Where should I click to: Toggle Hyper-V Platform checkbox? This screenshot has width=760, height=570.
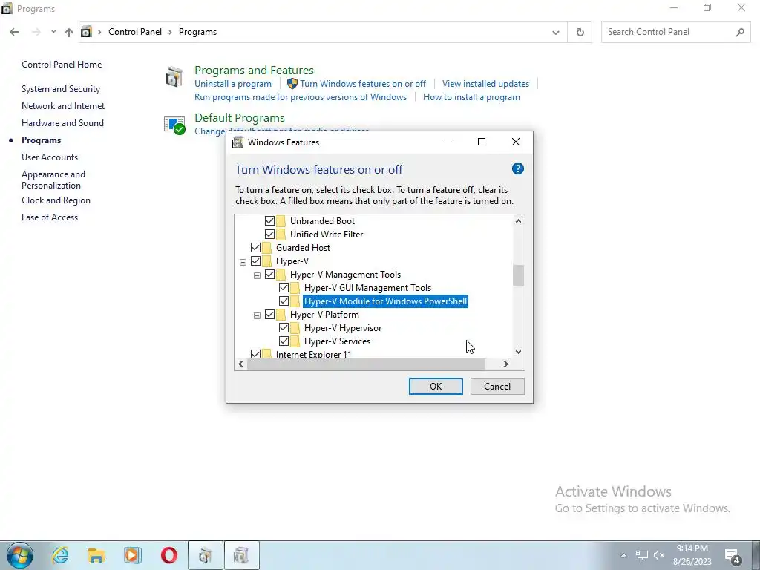pos(269,315)
